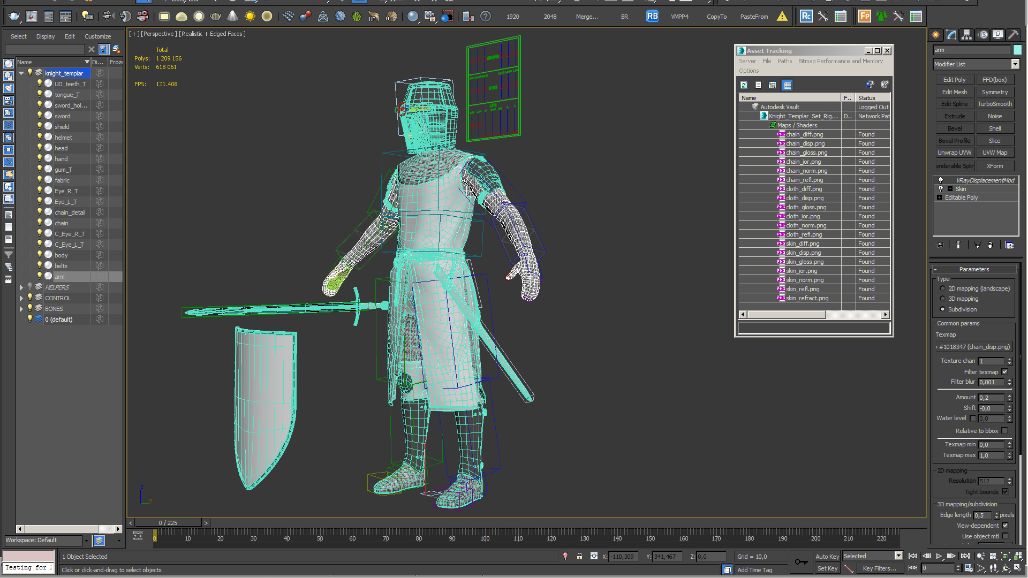Screen dimensions: 1028x578
Task: Open Options menu in Asset Tracking
Action: pyautogui.click(x=749, y=71)
